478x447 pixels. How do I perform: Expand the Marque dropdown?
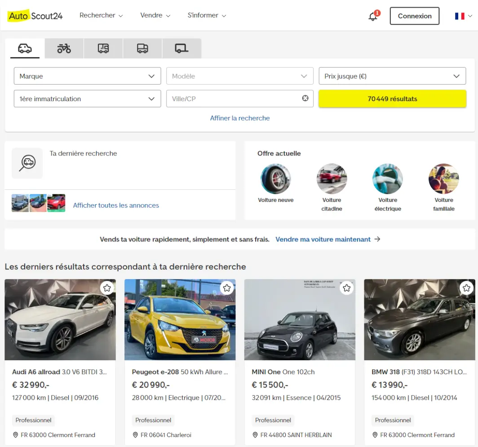click(87, 76)
